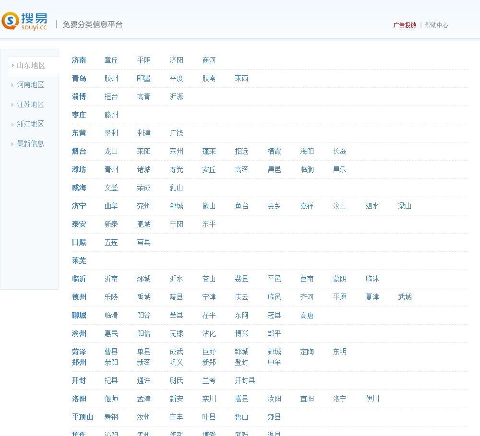Open the 临沭 link
Image resolution: width=480 pixels, height=436 pixels.
coord(372,279)
